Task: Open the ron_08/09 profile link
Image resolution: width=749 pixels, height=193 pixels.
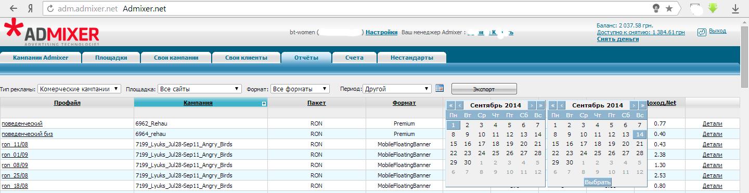Action: tap(15, 165)
